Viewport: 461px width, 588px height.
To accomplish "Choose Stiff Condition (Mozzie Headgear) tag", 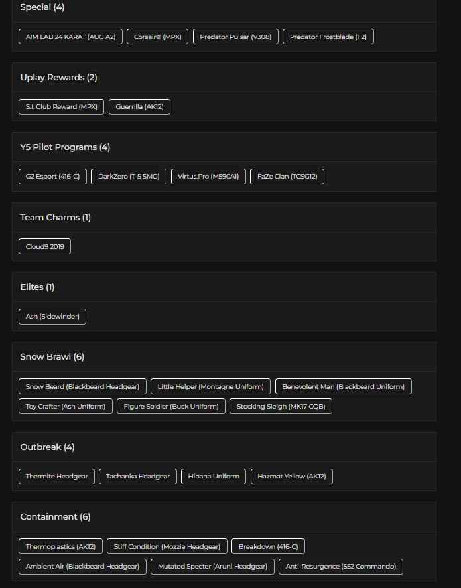I will pyautogui.click(x=167, y=546).
